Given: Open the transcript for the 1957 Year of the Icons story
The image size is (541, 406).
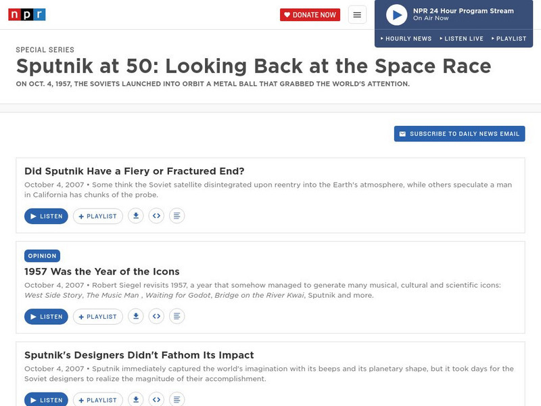Looking at the screenshot, I should click(x=177, y=316).
